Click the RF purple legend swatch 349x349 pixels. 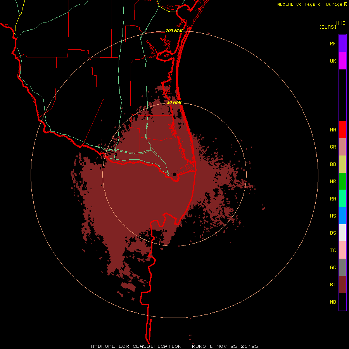[x=342, y=43]
